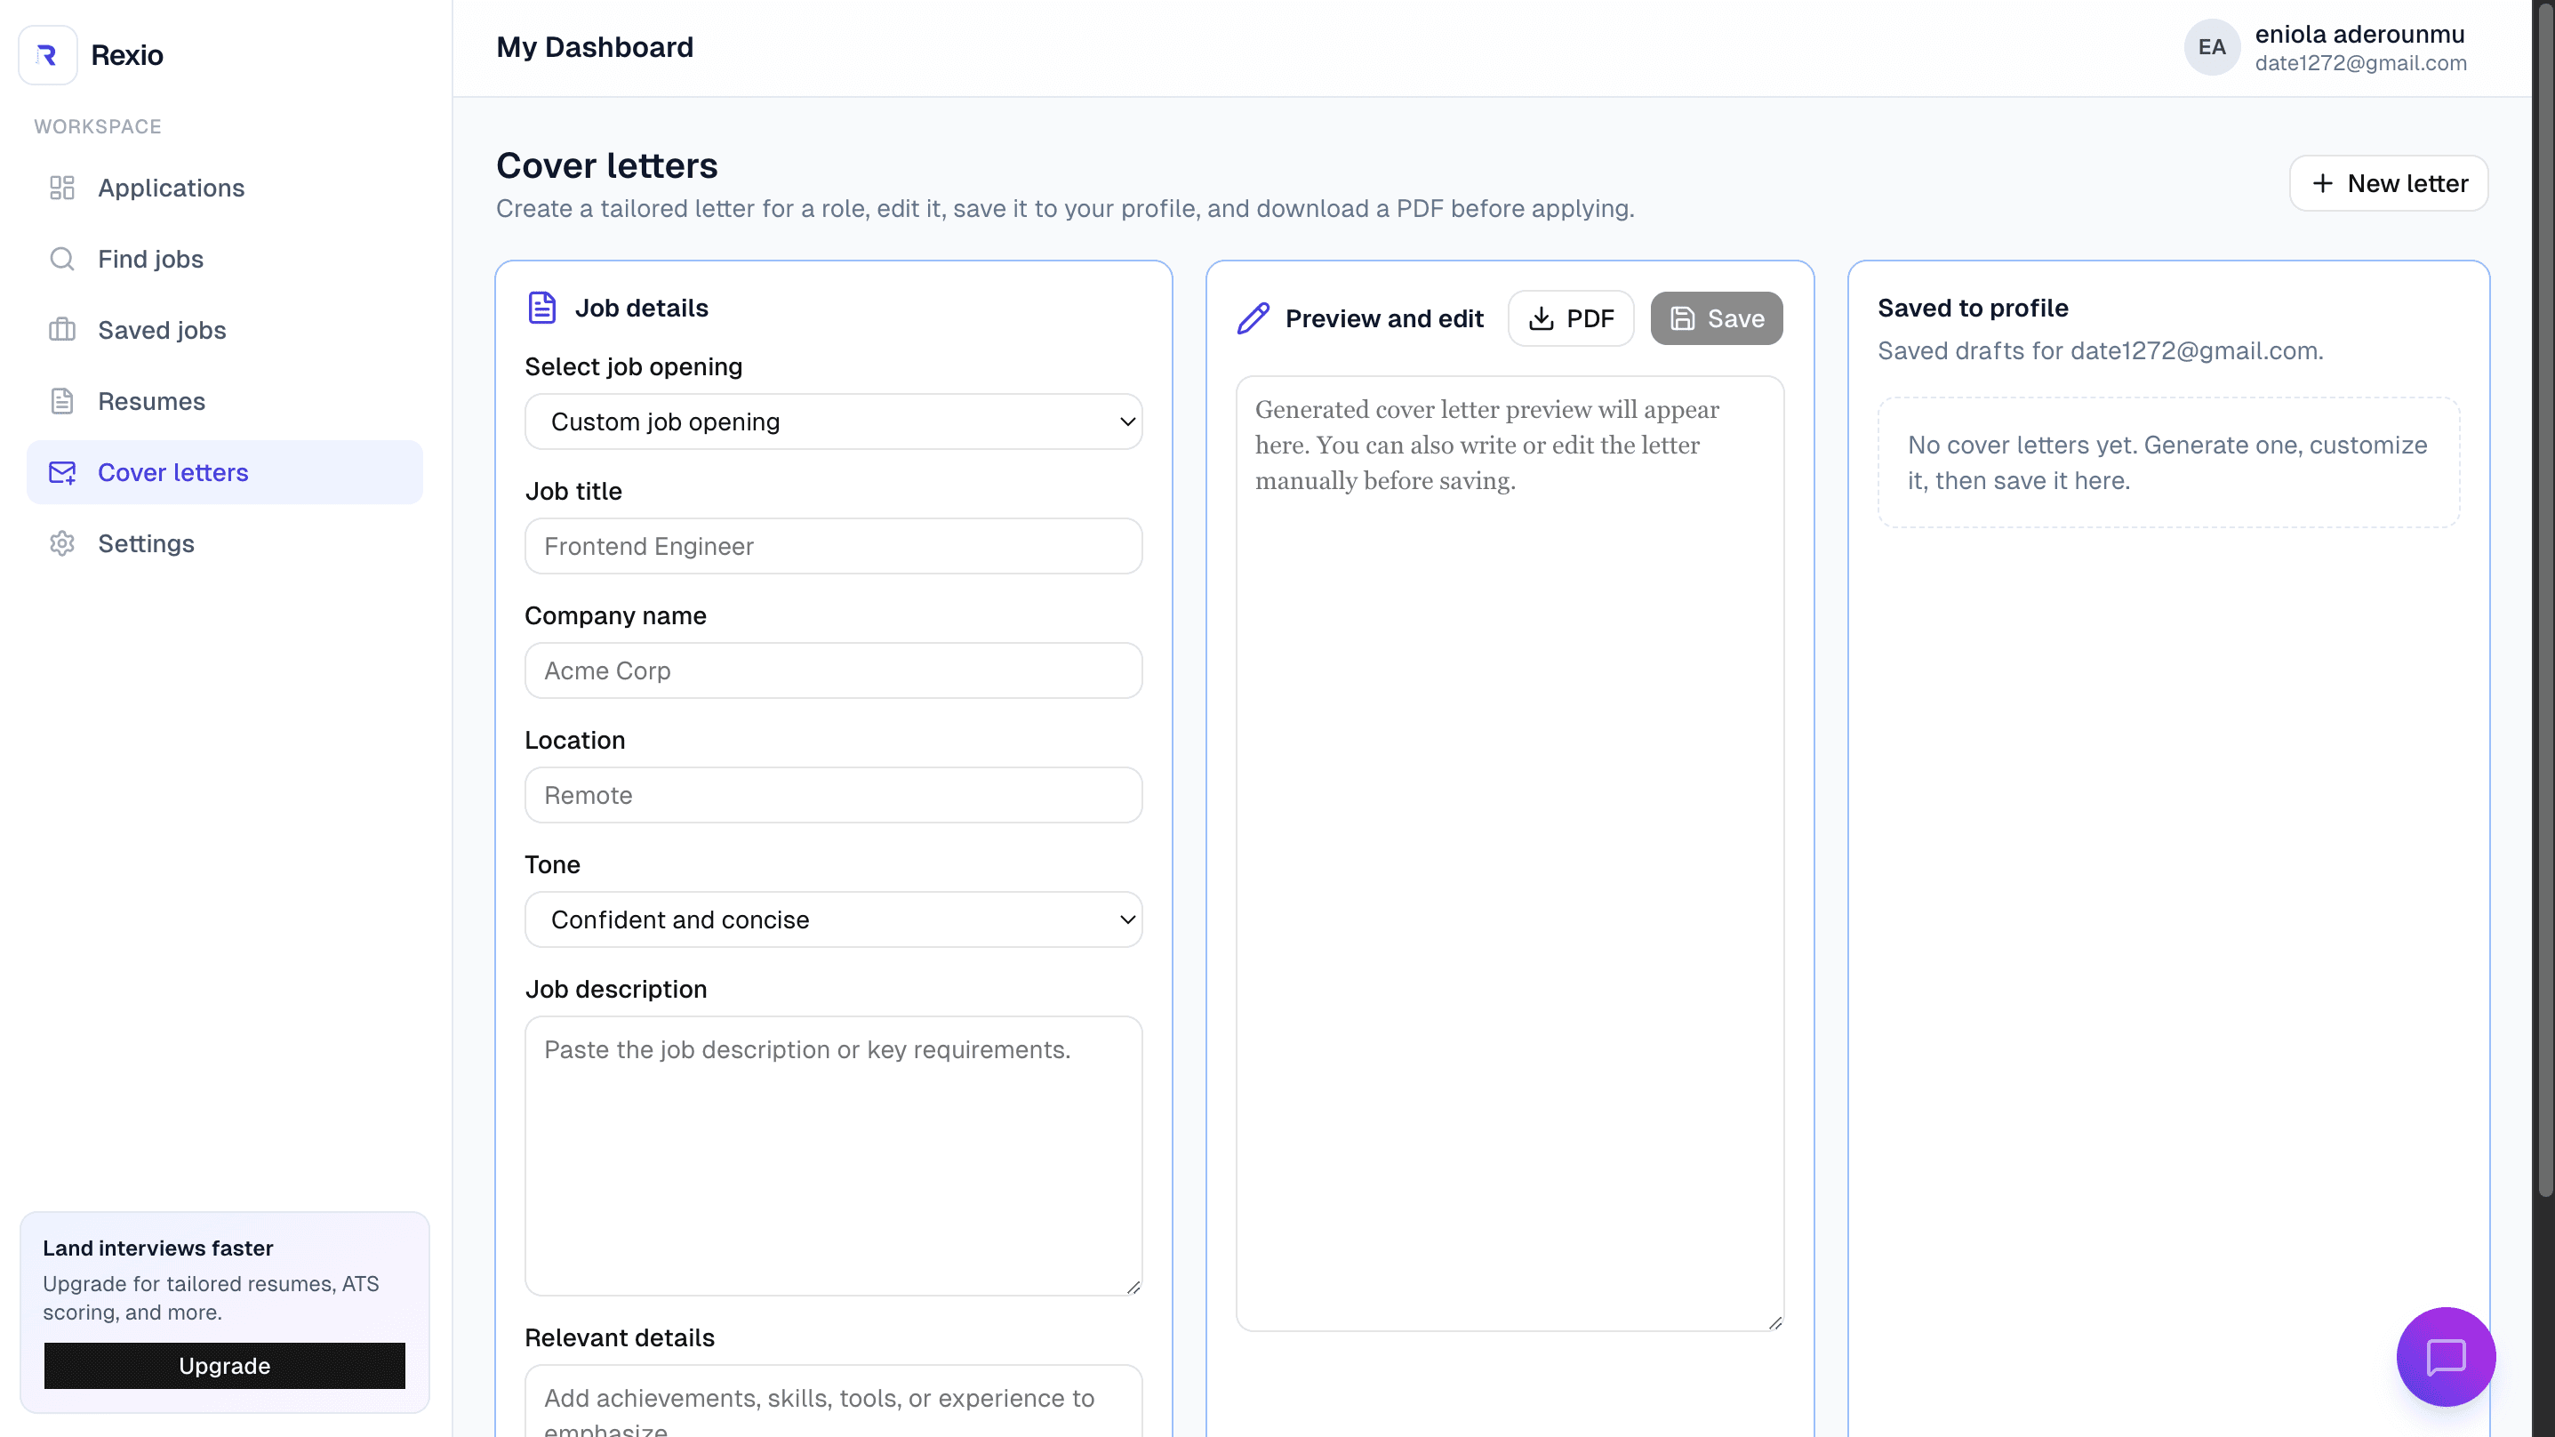Image resolution: width=2555 pixels, height=1437 pixels.
Task: Download the letter with PDF button
Action: 1571,318
